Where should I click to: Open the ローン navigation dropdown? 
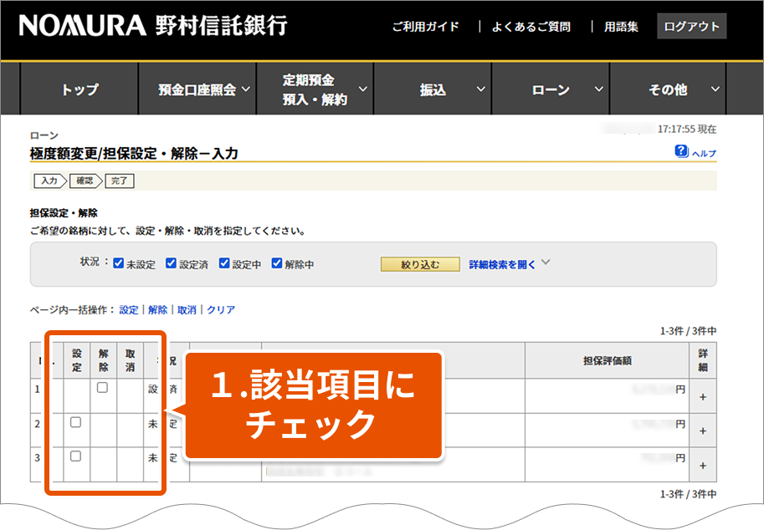(x=558, y=89)
